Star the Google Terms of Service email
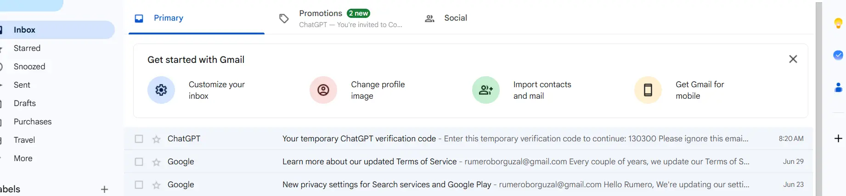 coord(157,162)
